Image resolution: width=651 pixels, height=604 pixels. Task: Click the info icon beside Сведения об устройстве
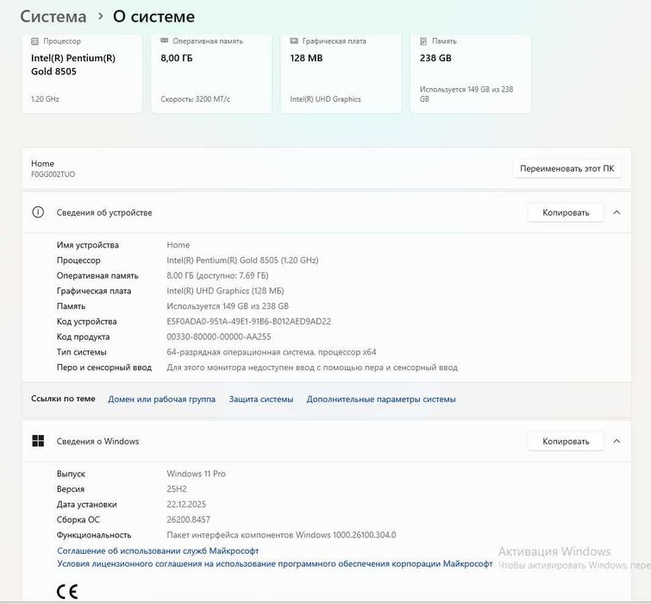tap(38, 212)
